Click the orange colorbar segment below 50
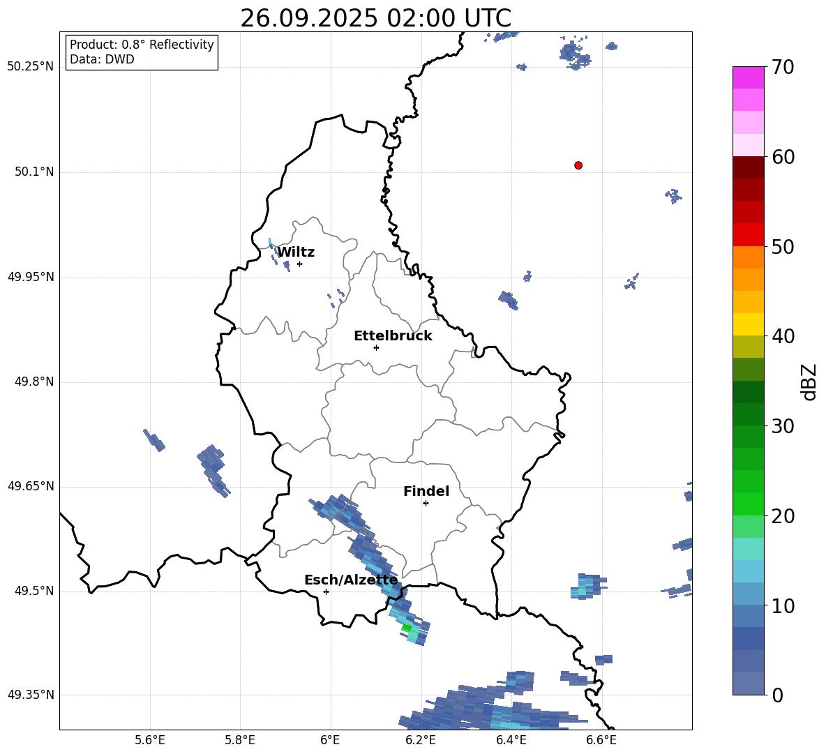The image size is (826, 754). coord(748,257)
